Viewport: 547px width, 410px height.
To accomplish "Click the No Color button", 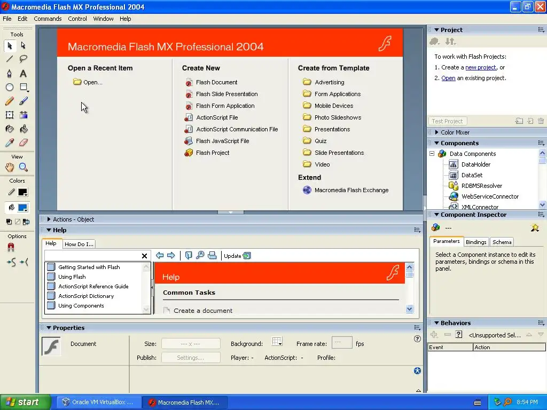I will pyautogui.click(x=18, y=222).
